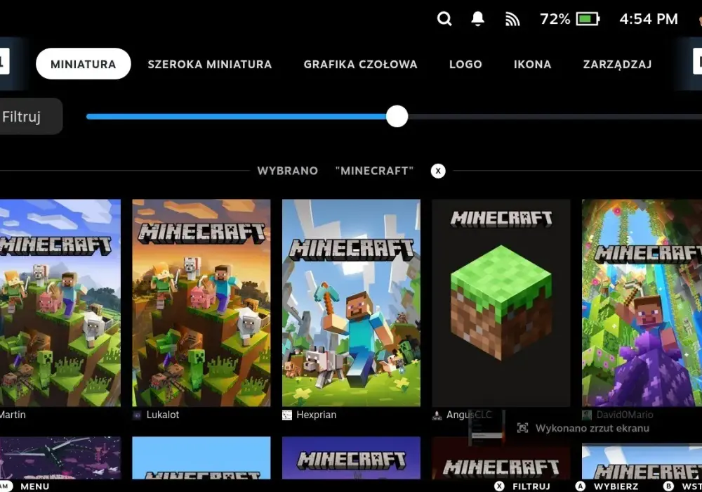This screenshot has width=702, height=492.
Task: Select the MINIATURA tab
Action: coord(84,64)
